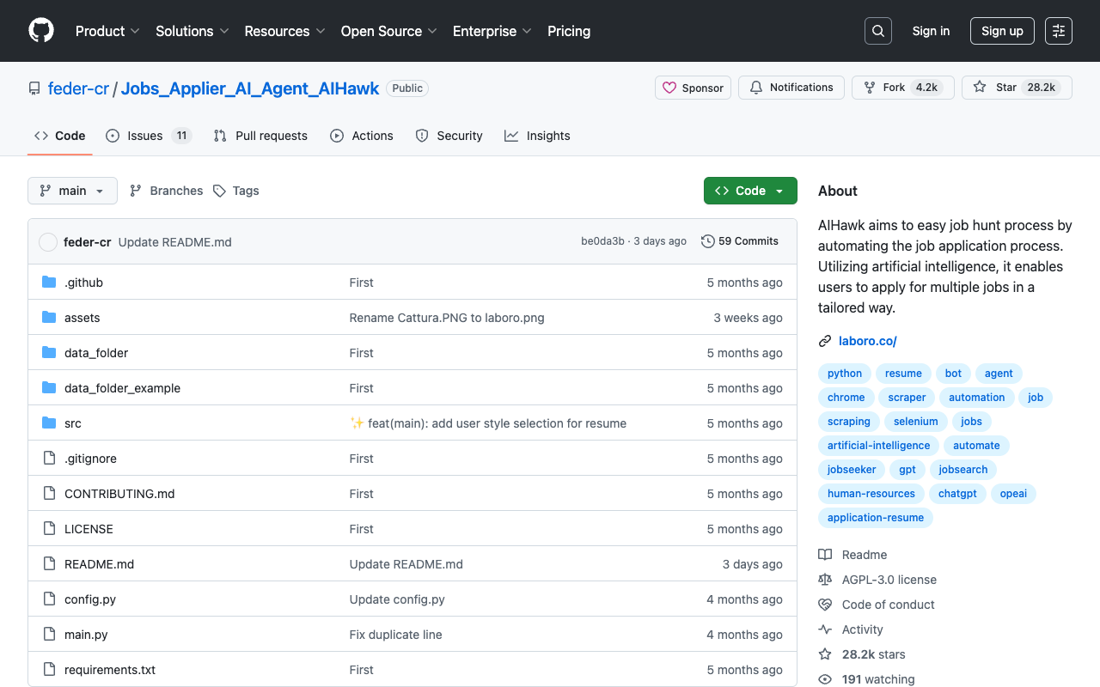Select the chatgpt topic tag

[957, 494]
